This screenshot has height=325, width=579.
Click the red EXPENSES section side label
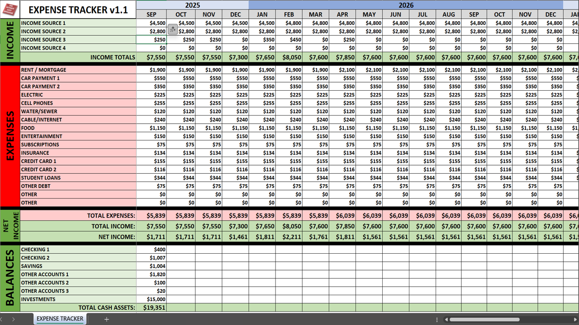pos(10,136)
